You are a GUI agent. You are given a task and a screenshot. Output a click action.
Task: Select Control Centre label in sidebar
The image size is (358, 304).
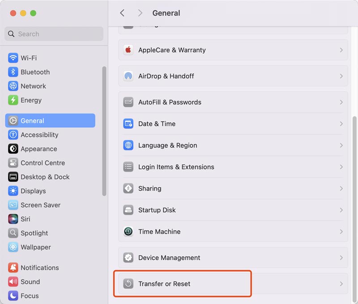click(43, 163)
